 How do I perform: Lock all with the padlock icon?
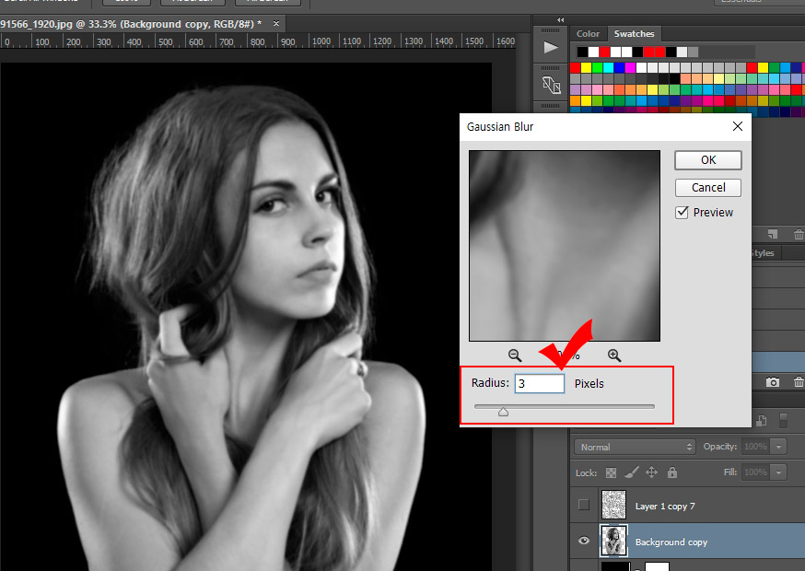(672, 472)
